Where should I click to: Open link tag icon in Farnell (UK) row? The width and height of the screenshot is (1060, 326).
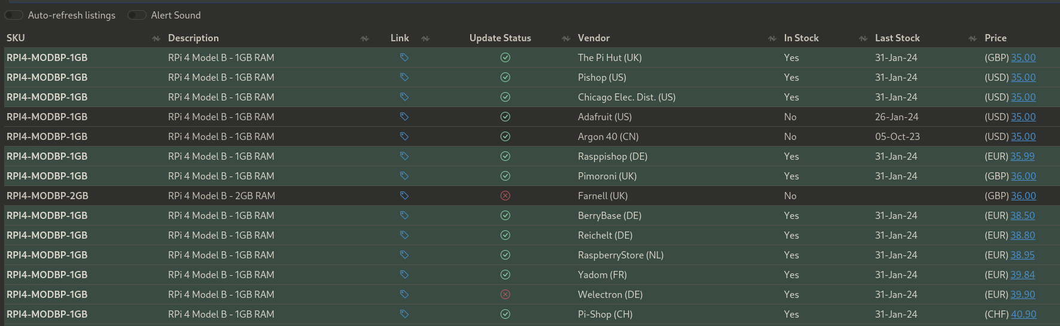click(404, 196)
